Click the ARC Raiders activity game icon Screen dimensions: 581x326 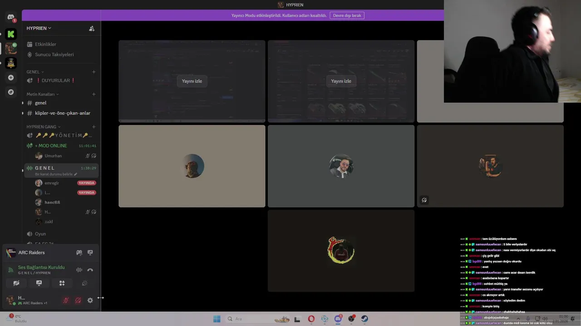11,253
